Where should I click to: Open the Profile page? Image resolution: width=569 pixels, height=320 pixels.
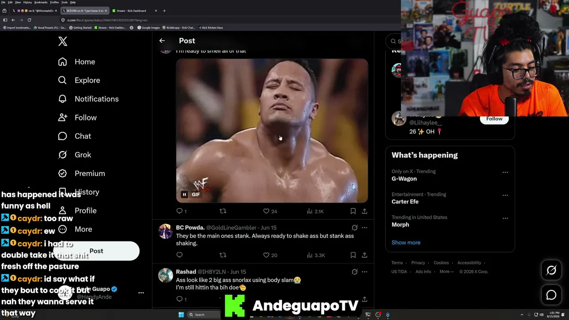77,211
